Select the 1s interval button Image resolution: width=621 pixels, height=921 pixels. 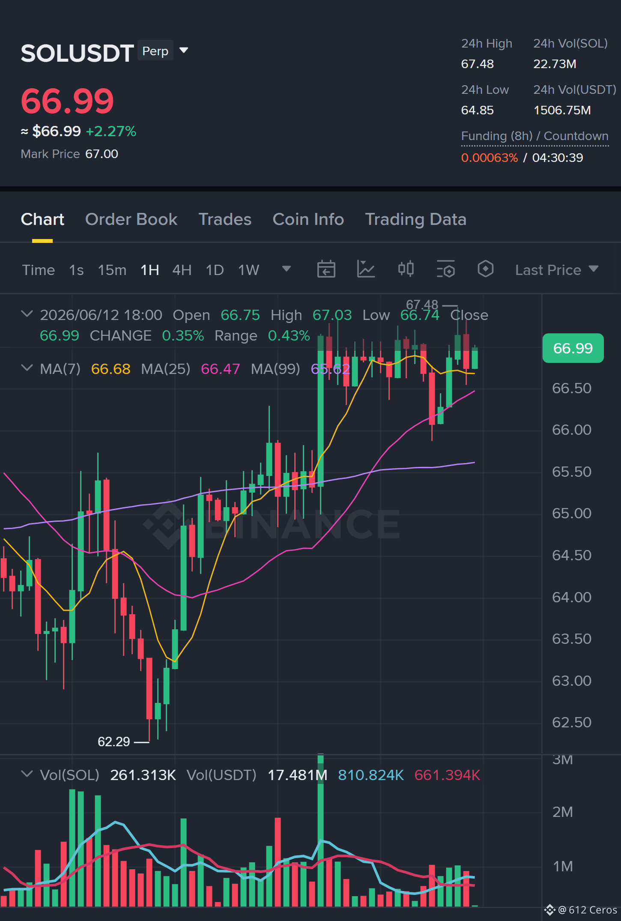coord(76,270)
